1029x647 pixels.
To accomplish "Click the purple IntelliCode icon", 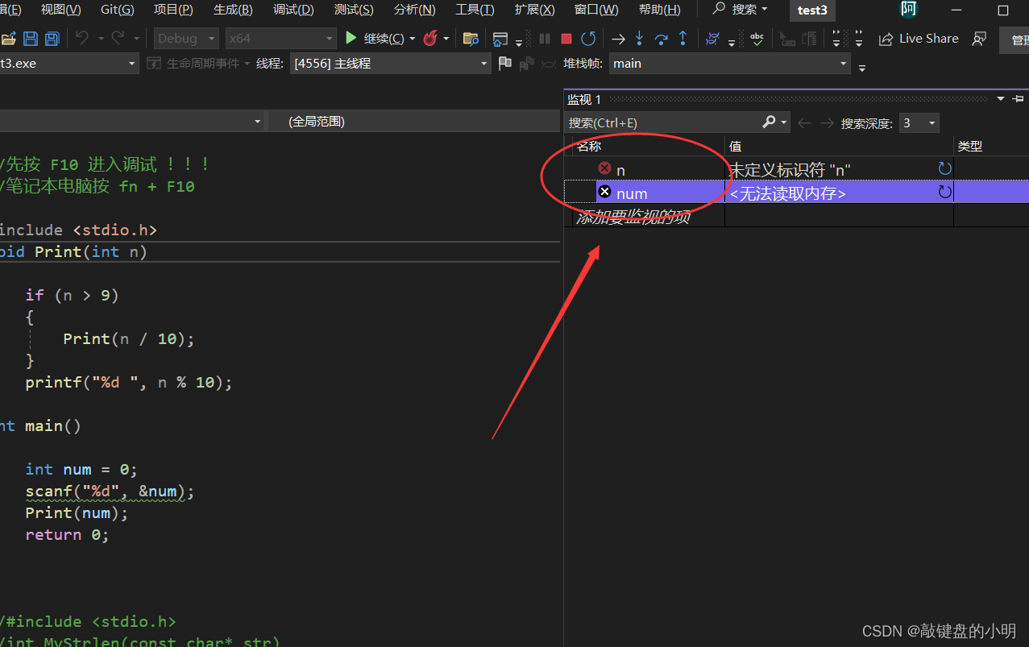I will pyautogui.click(x=713, y=39).
